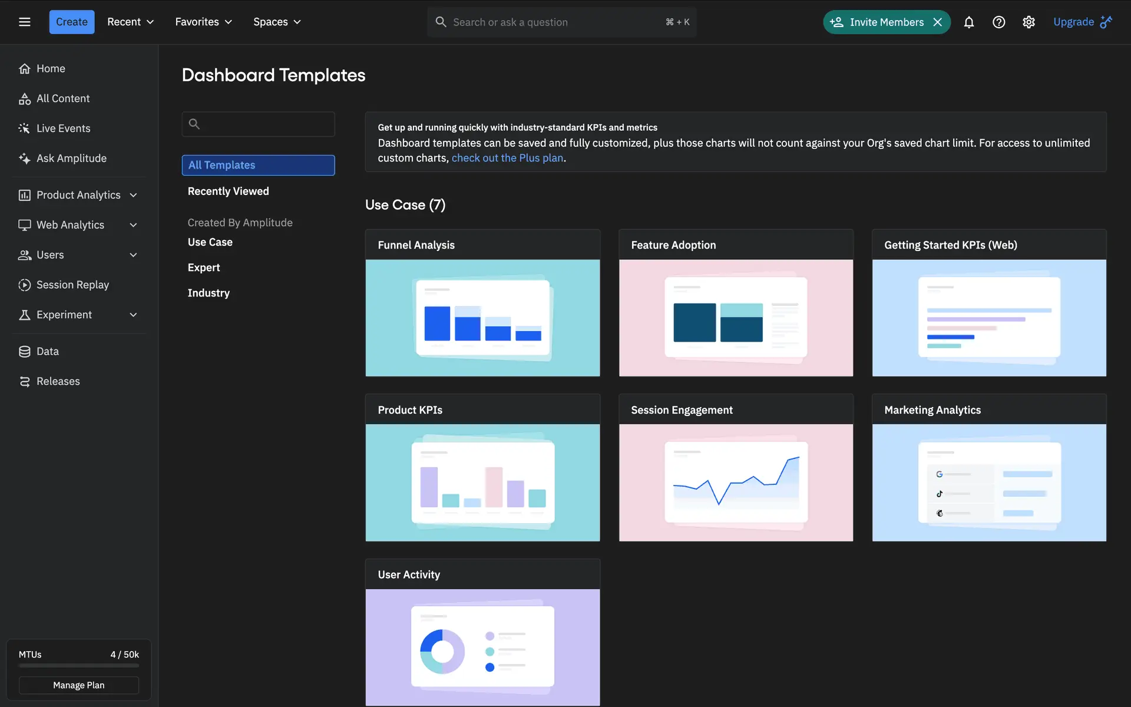Click the Manage Plan button
The width and height of the screenshot is (1131, 707).
[x=78, y=685]
